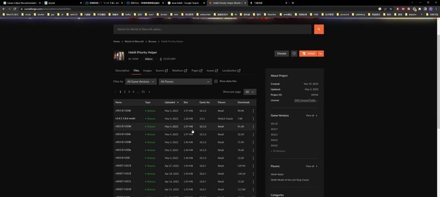Open options menu for v10.1.0-1.0.0c row

[253, 134]
